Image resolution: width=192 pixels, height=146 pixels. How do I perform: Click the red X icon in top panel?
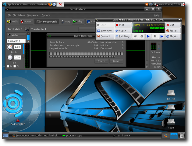60,4
